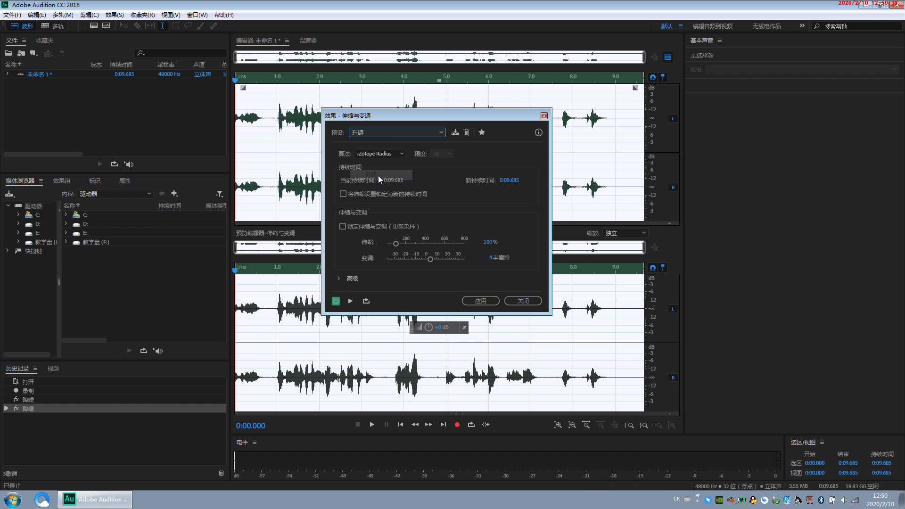Toggle 锁定伸缩与变调重新采样 checkbox

(x=343, y=226)
